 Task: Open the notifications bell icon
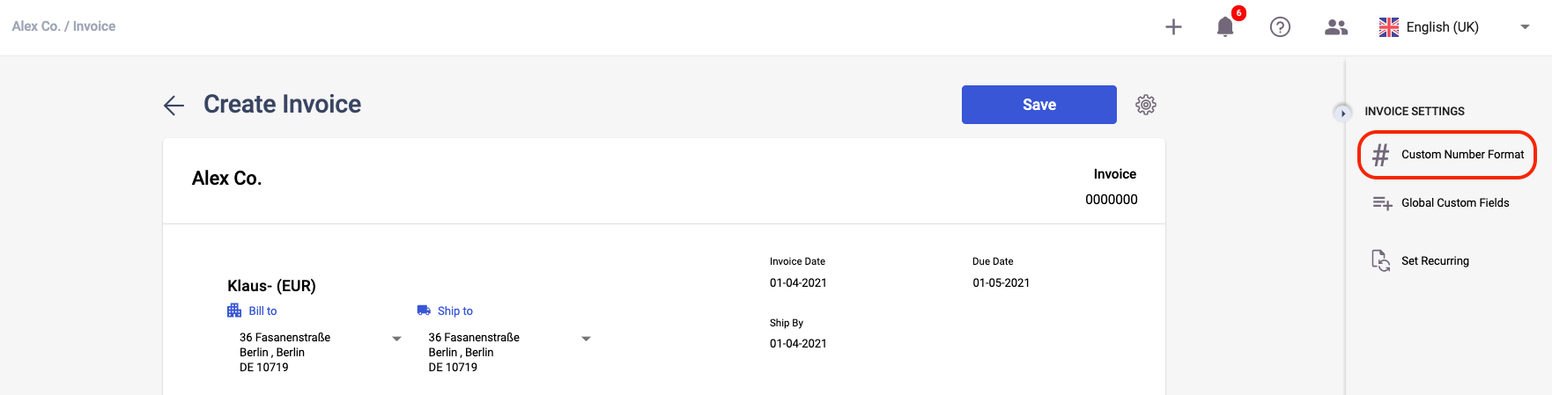[1225, 26]
